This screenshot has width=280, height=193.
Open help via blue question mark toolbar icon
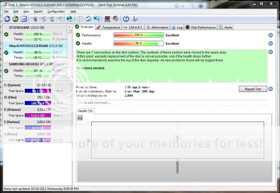click(126, 19)
